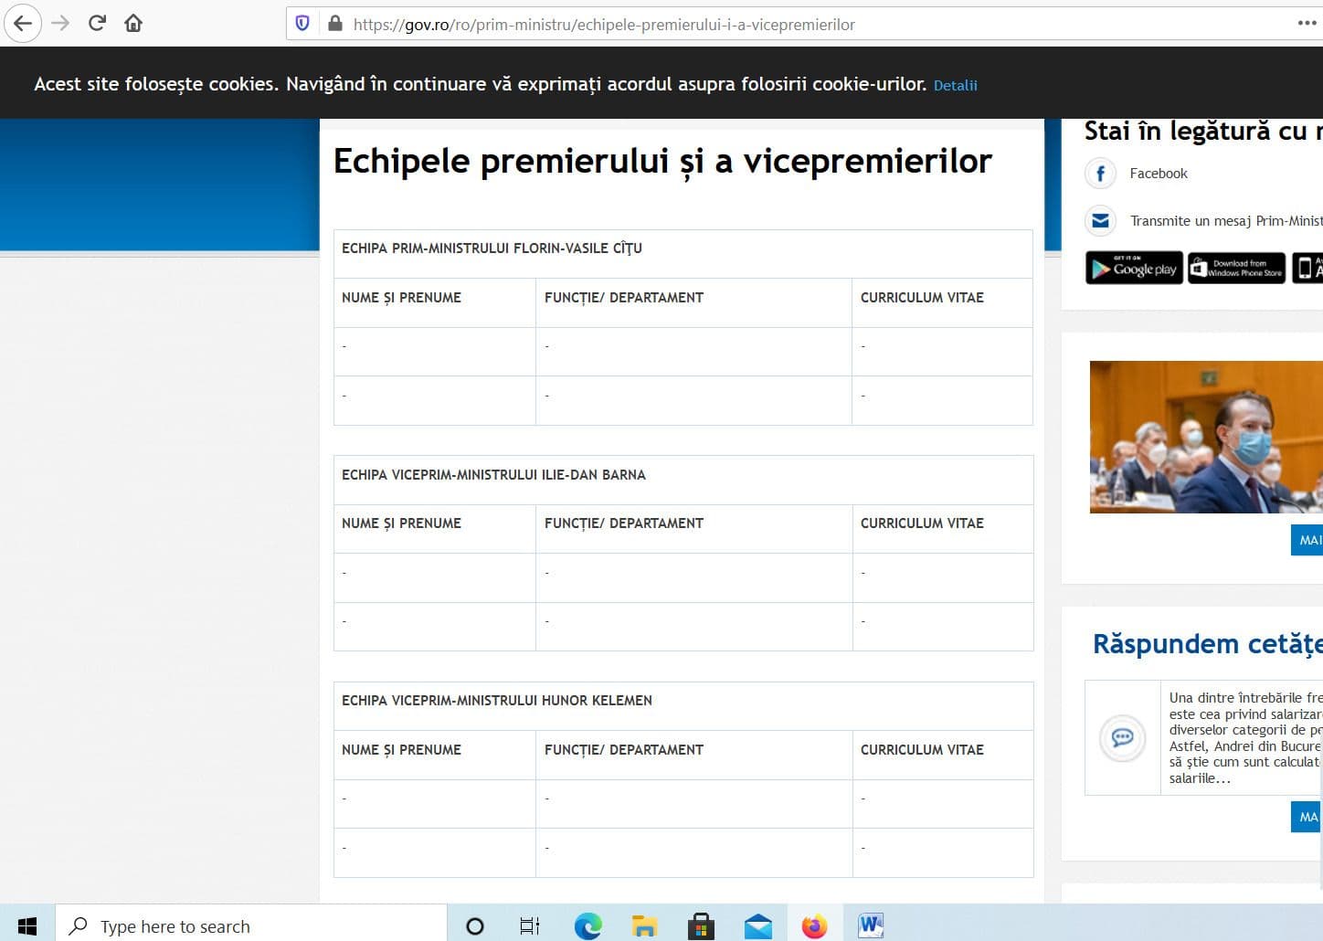Viewport: 1323px width, 941px height.
Task: Click the envelope message icon
Action: 1100,221
